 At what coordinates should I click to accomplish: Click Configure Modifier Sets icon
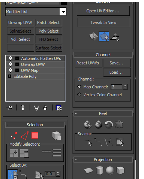[x=59, y=108]
